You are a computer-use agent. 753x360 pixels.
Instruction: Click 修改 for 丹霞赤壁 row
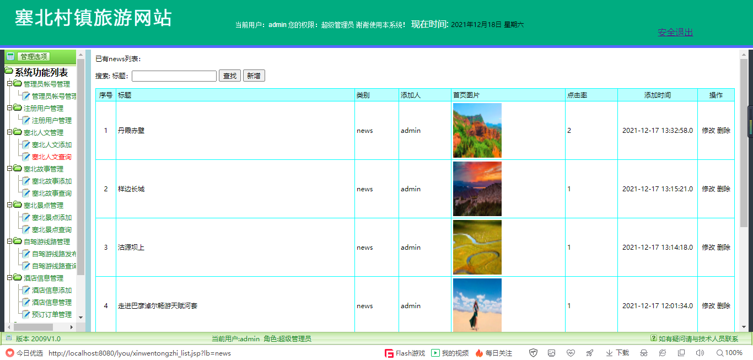click(x=708, y=131)
